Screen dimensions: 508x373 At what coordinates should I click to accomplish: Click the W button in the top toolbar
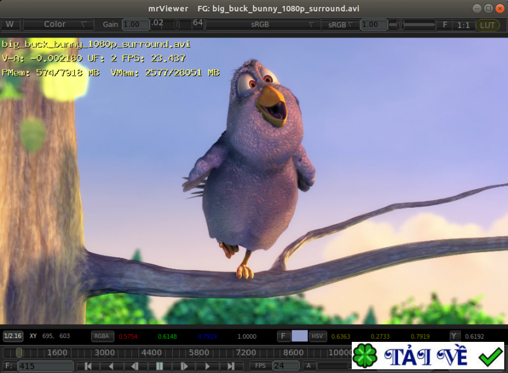(10, 25)
